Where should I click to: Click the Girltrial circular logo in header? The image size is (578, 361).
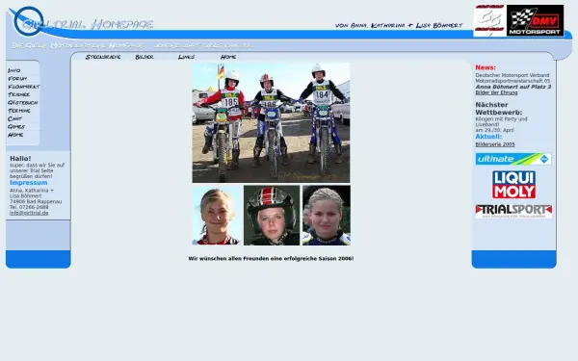tap(28, 21)
